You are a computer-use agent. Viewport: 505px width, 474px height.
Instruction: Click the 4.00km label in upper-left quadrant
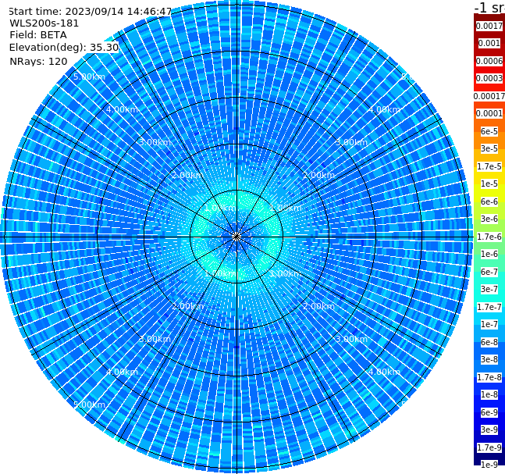coord(122,109)
